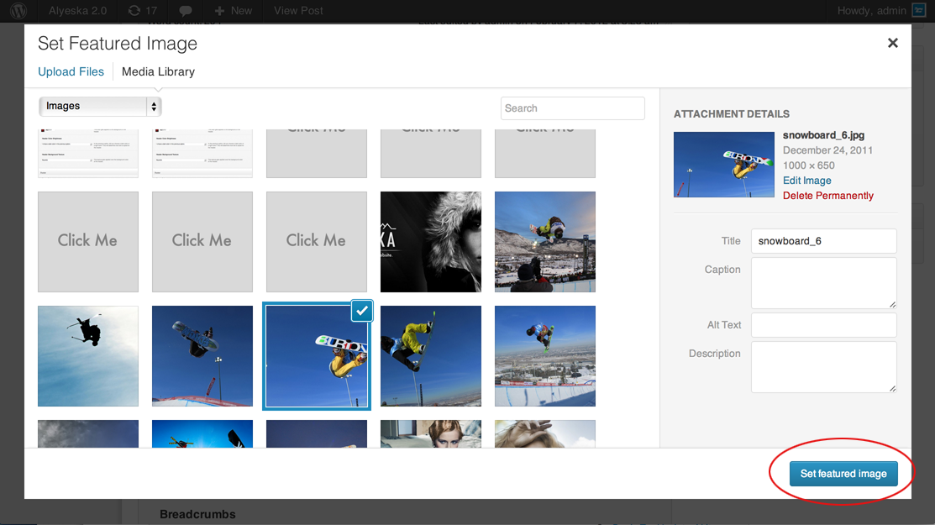The height and width of the screenshot is (525, 935).
Task: Click the attachment preview image in details
Action: click(x=724, y=165)
